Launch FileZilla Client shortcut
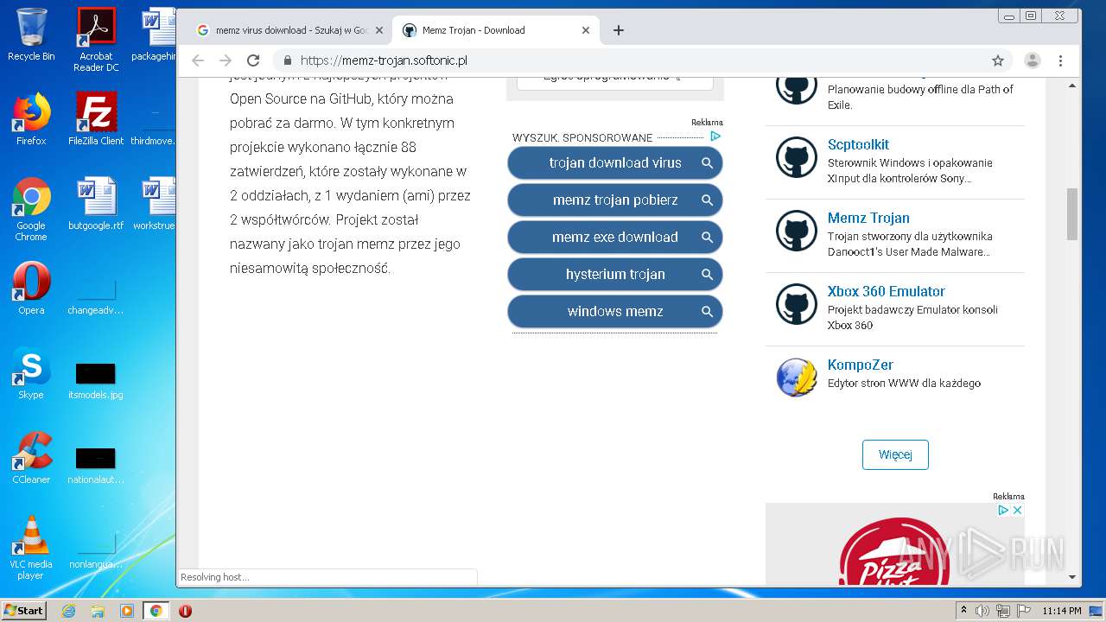This screenshot has height=622, width=1106. coord(96,119)
